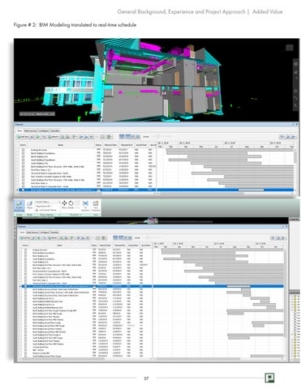Toggle Active checkbox for North Building Foundations in upper panel
The image size is (301, 389).
(x=23, y=153)
